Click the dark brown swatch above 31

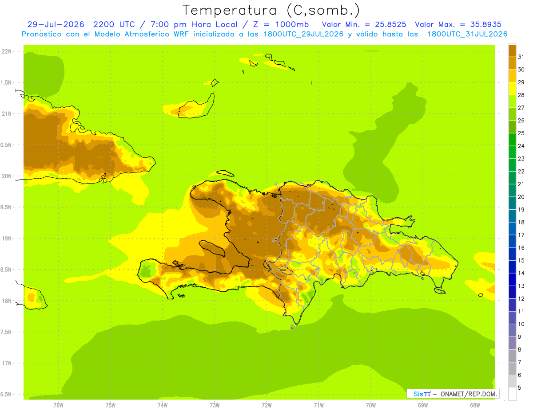[512, 51]
